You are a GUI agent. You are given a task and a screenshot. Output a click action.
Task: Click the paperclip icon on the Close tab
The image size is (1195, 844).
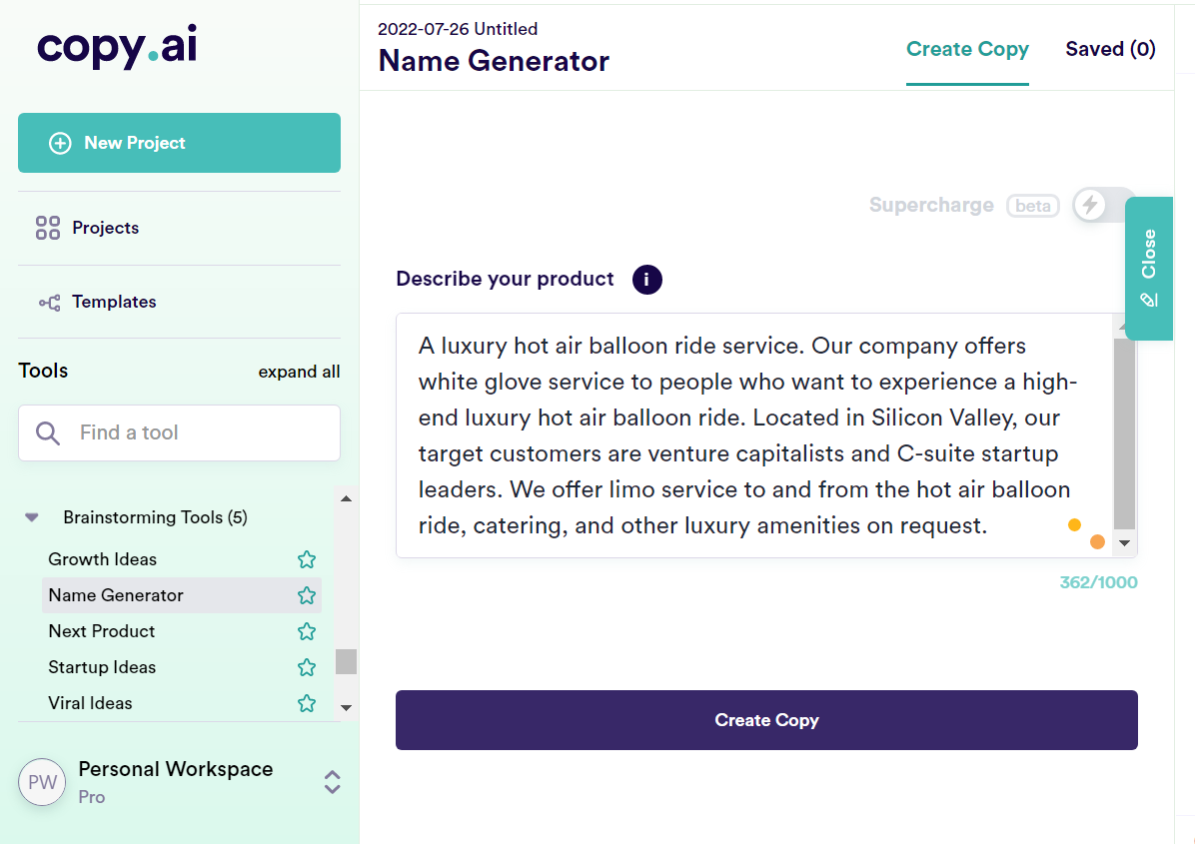tap(1147, 298)
